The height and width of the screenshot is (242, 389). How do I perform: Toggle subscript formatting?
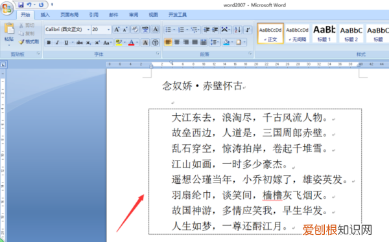tap(88, 43)
